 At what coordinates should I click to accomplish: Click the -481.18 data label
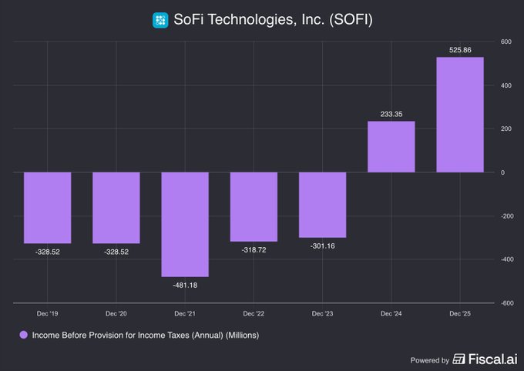coord(185,284)
